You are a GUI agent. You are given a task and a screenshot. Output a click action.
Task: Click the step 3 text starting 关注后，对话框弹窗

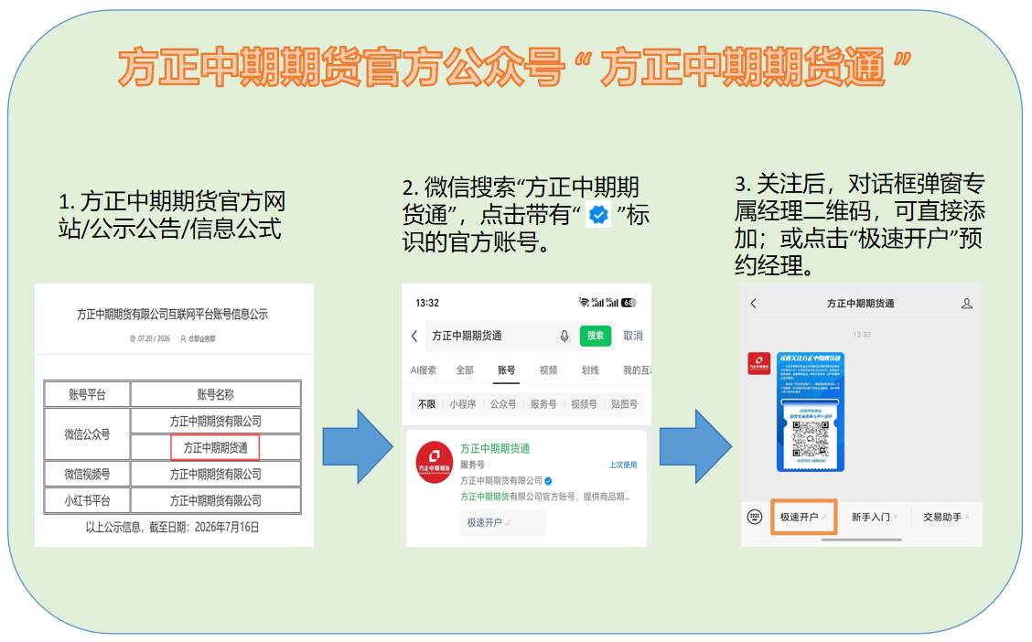pyautogui.click(x=860, y=224)
